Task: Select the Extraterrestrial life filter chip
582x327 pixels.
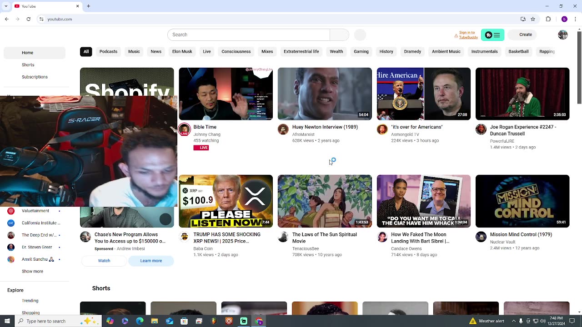Action: (301, 51)
